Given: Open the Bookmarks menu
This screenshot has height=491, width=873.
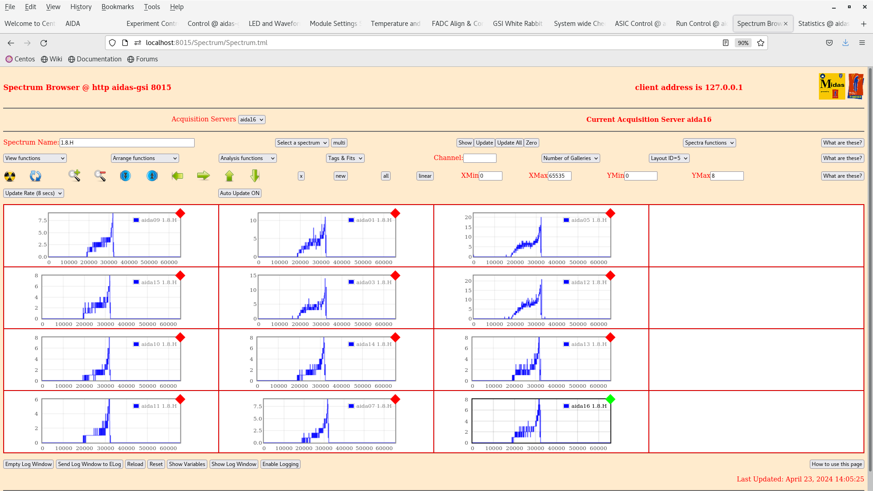Looking at the screenshot, I should tap(117, 7).
